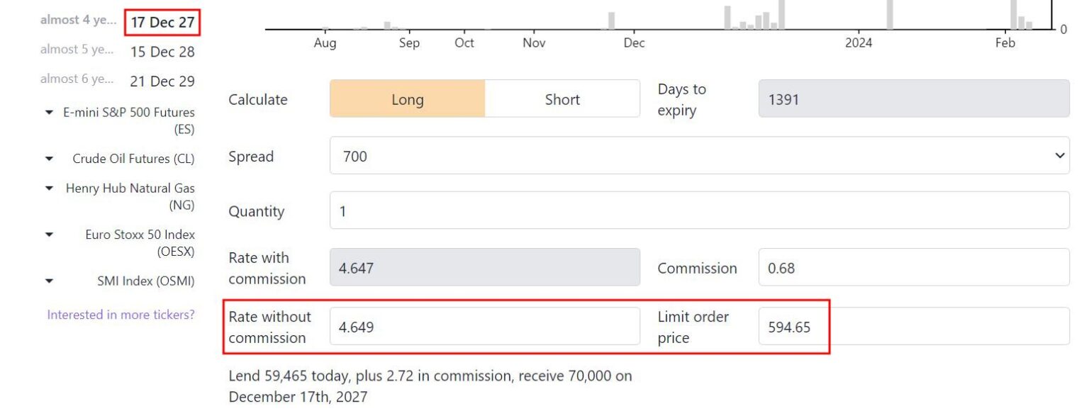Viewport: 1089px width, 416px height.
Task: Expand the SMI Index (OSMI) caret
Action: (49, 281)
